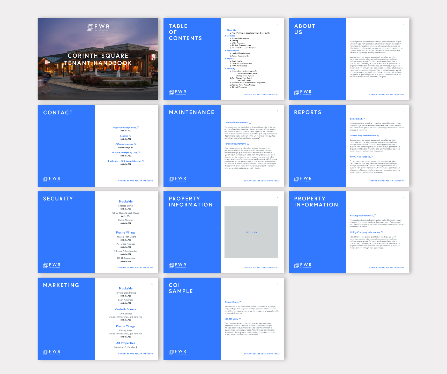Click the FWR logo on COI Sample page
The image size is (447, 374).
pyautogui.click(x=177, y=352)
